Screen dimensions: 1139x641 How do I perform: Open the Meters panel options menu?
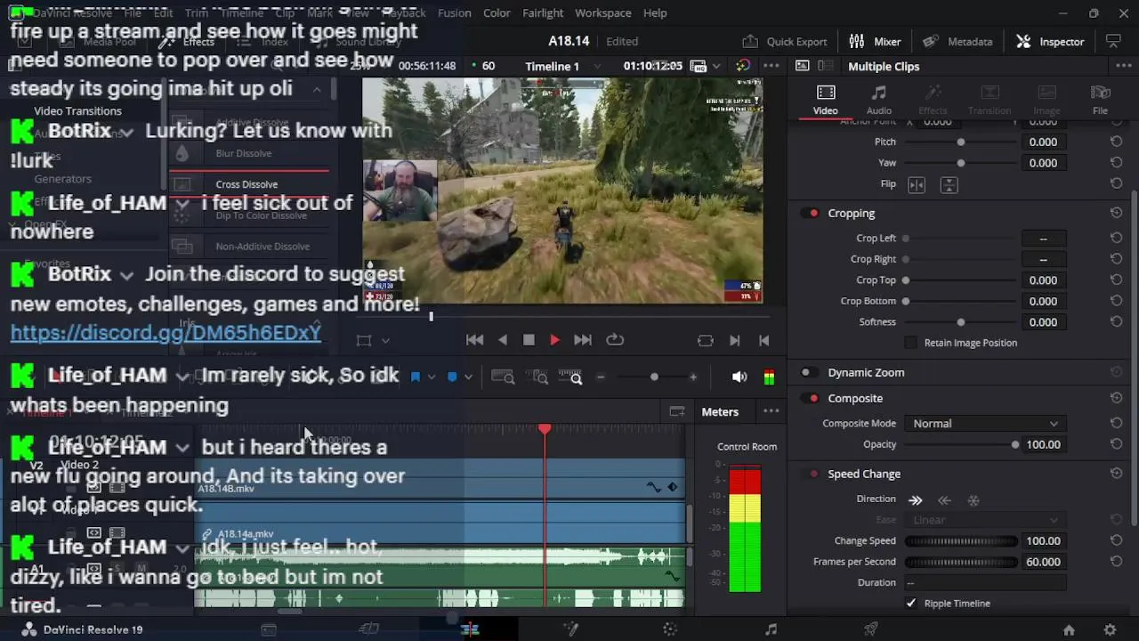coord(771,412)
